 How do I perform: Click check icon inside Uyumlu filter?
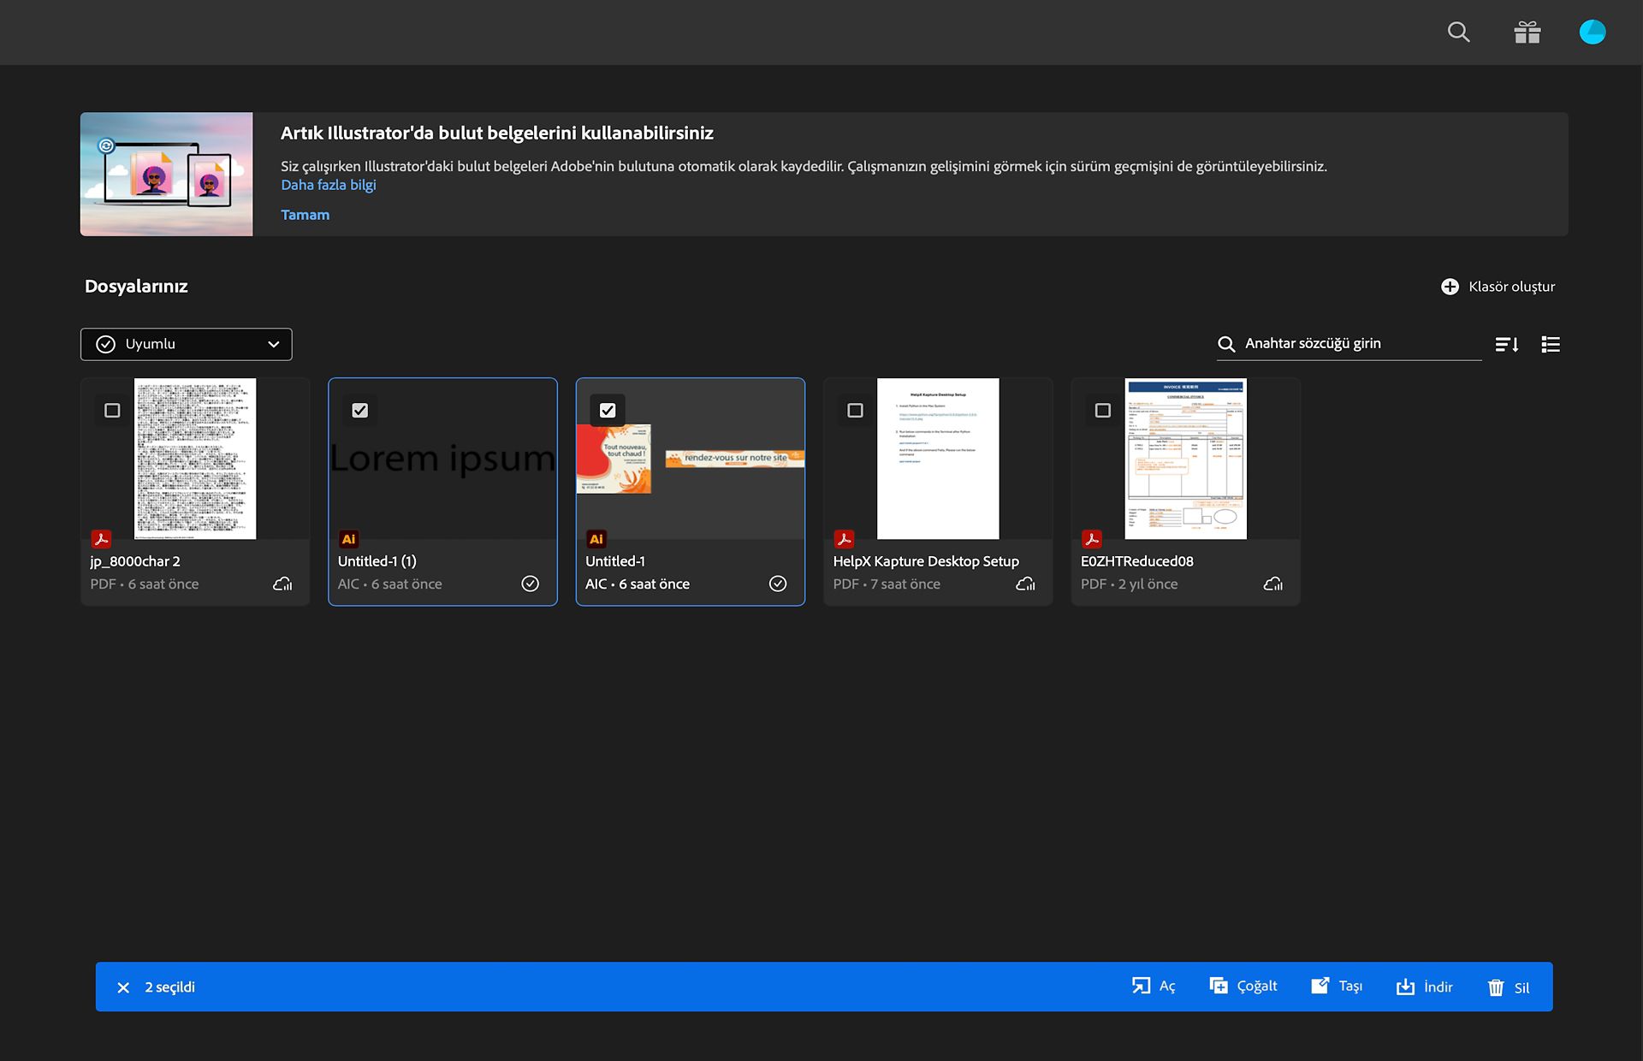pos(105,344)
